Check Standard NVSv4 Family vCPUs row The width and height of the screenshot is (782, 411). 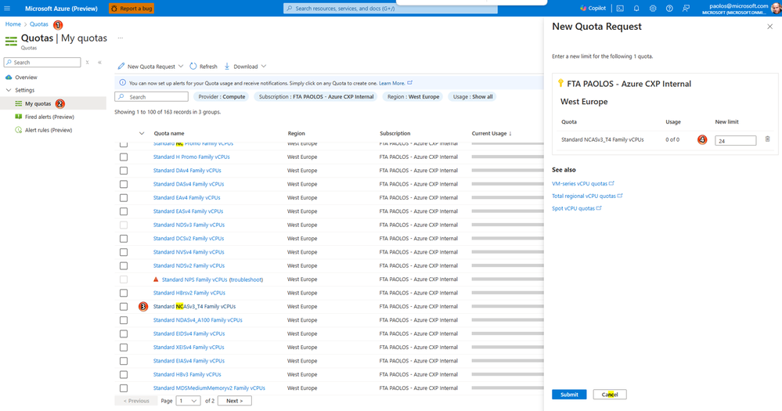pyautogui.click(x=124, y=252)
